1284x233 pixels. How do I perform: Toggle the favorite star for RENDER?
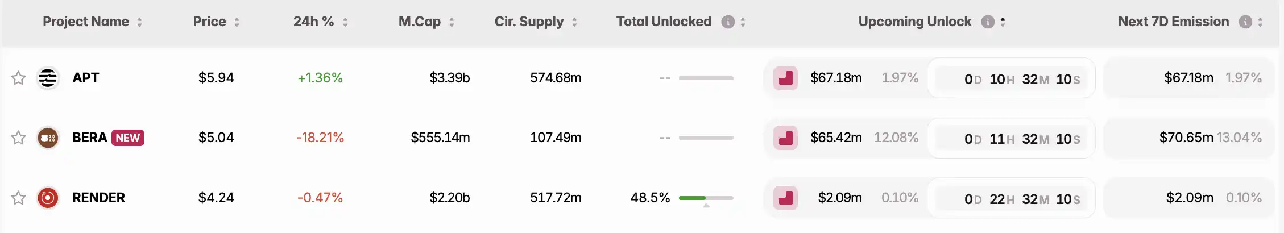tap(19, 198)
